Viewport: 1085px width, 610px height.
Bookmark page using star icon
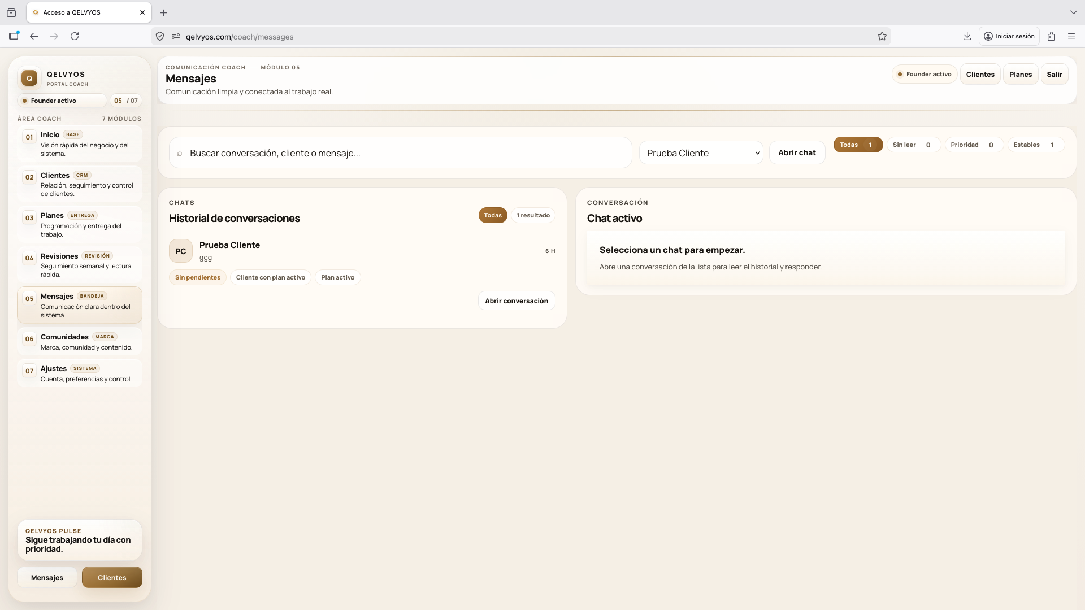coord(882,37)
